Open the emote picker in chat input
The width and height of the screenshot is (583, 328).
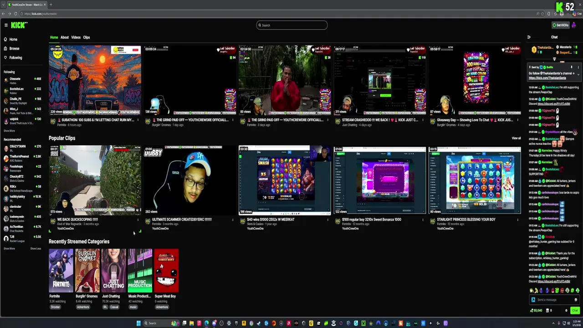(x=576, y=300)
